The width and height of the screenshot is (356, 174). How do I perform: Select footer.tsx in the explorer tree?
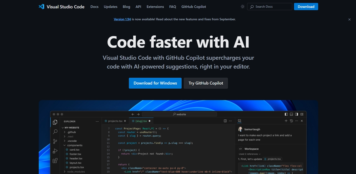(x=75, y=154)
